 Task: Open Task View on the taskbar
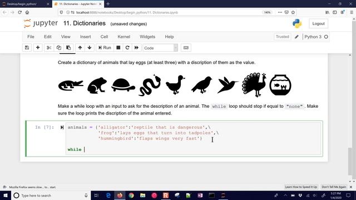pos(96,195)
